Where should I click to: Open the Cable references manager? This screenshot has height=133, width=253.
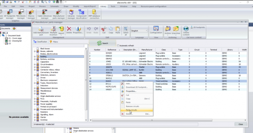45,14
